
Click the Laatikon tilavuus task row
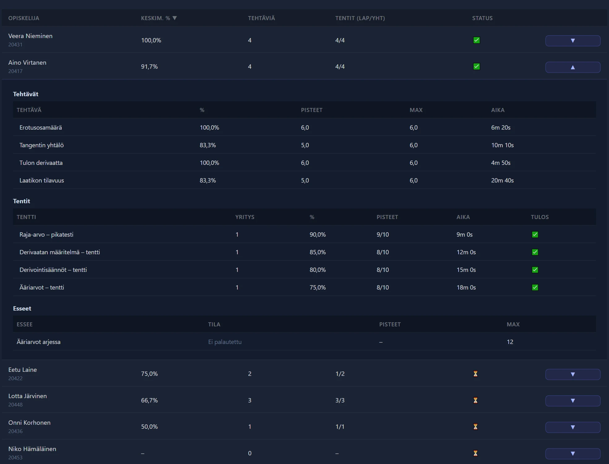click(304, 180)
